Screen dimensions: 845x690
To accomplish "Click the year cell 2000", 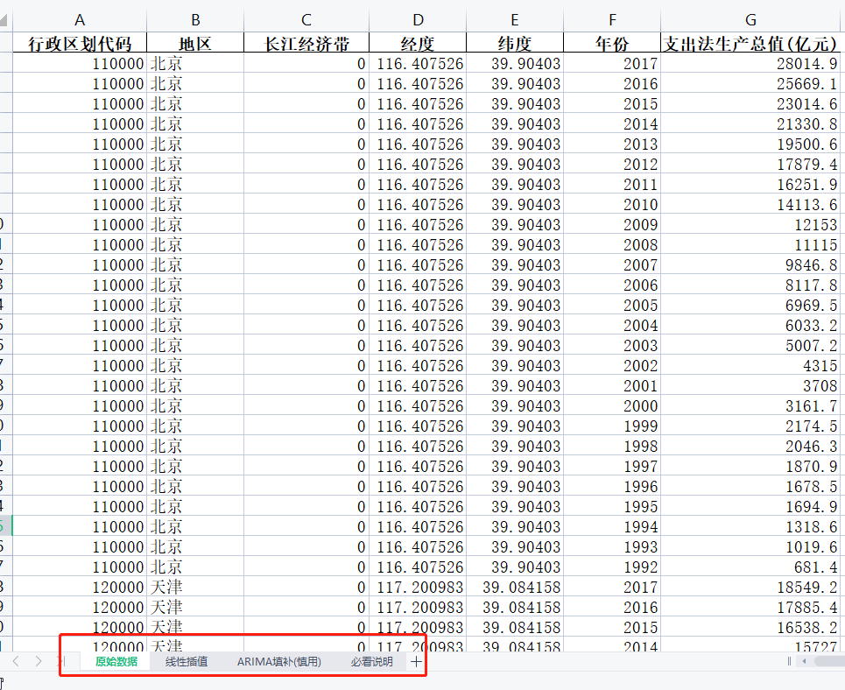I will tap(612, 405).
